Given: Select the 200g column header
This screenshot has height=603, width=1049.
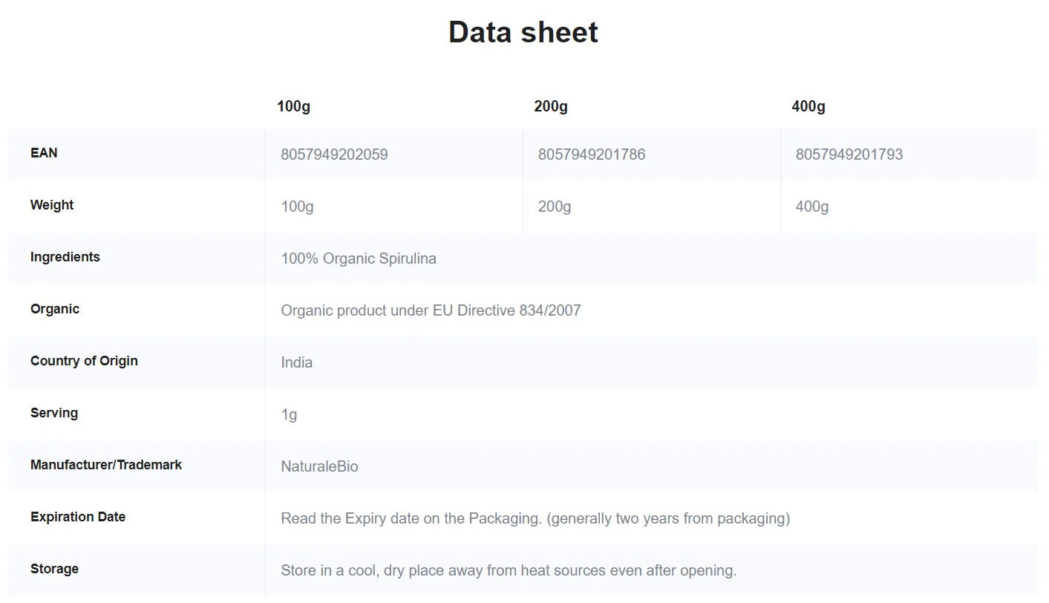Looking at the screenshot, I should [551, 106].
